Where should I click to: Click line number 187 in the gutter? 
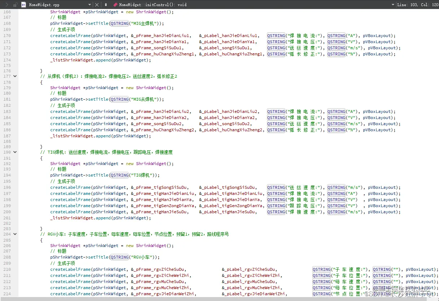coord(7,136)
